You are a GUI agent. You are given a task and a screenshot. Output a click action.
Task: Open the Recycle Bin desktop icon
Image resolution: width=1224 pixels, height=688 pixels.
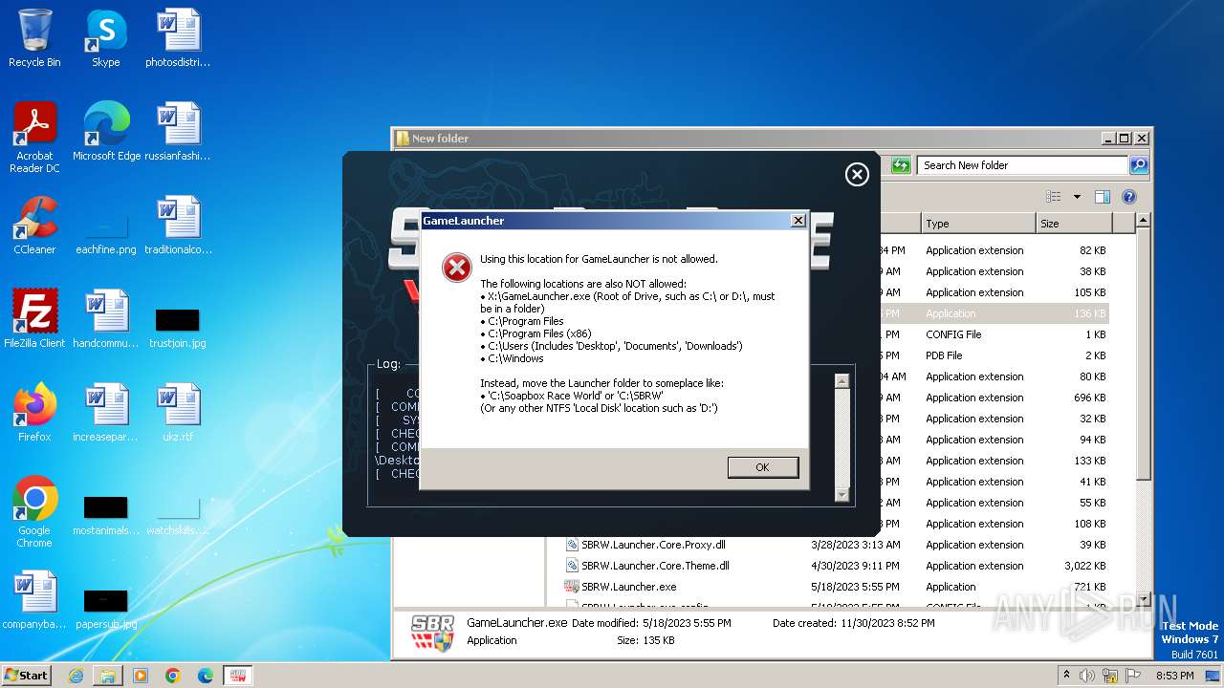(34, 38)
